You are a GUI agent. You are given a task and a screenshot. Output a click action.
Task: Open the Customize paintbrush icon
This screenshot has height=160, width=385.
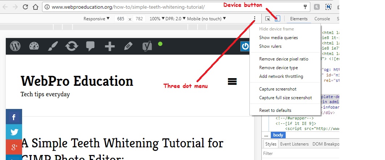(53, 46)
